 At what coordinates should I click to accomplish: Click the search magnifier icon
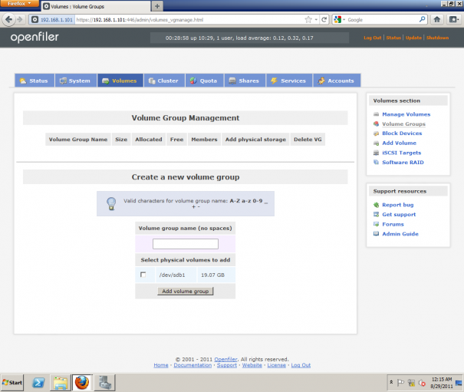click(423, 19)
